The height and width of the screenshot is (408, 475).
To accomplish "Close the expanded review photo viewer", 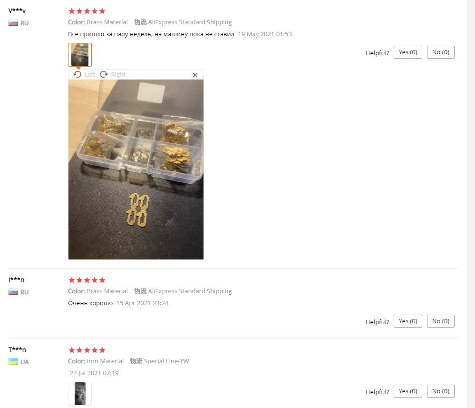I will (195, 75).
